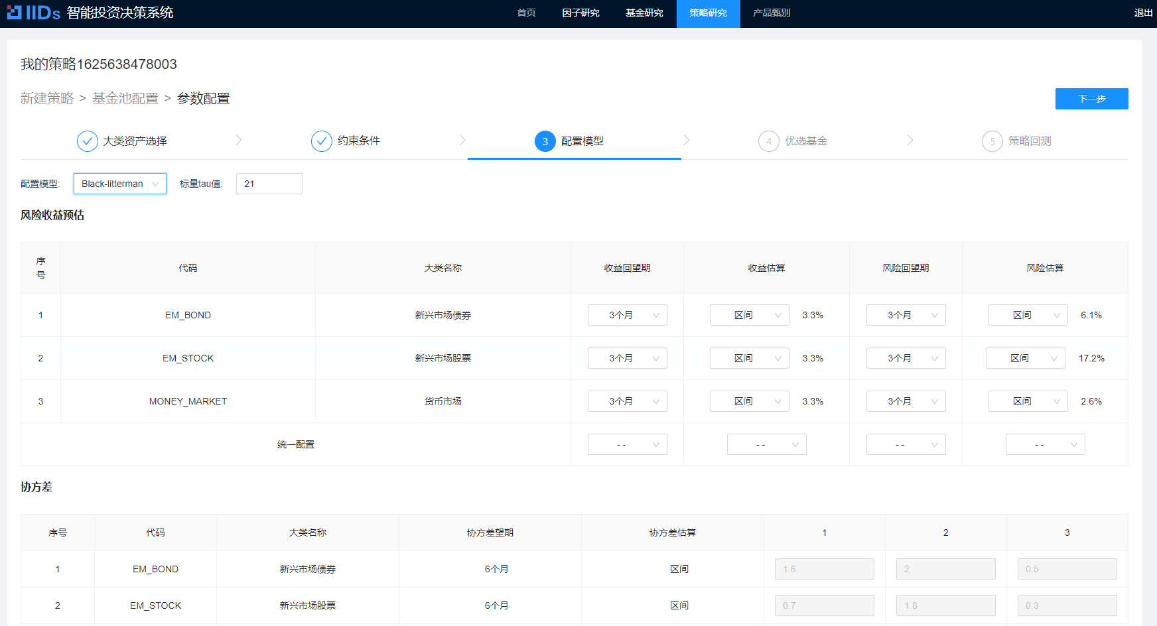
Task: Open 统一配置 风险估算 dropdown
Action: pyautogui.click(x=1046, y=444)
